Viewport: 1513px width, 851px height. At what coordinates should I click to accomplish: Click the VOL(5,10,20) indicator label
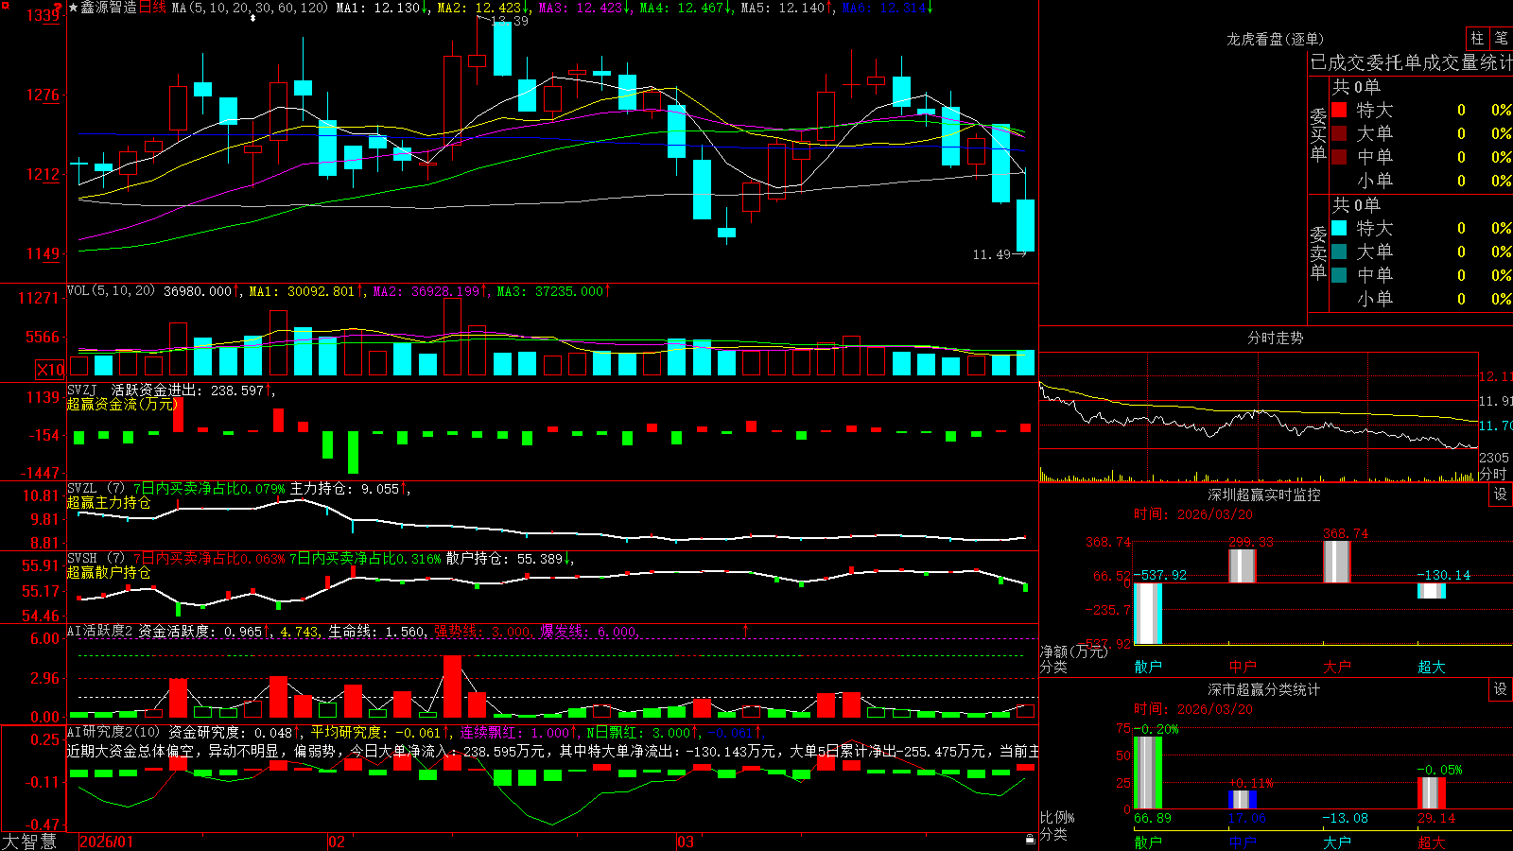tap(111, 291)
